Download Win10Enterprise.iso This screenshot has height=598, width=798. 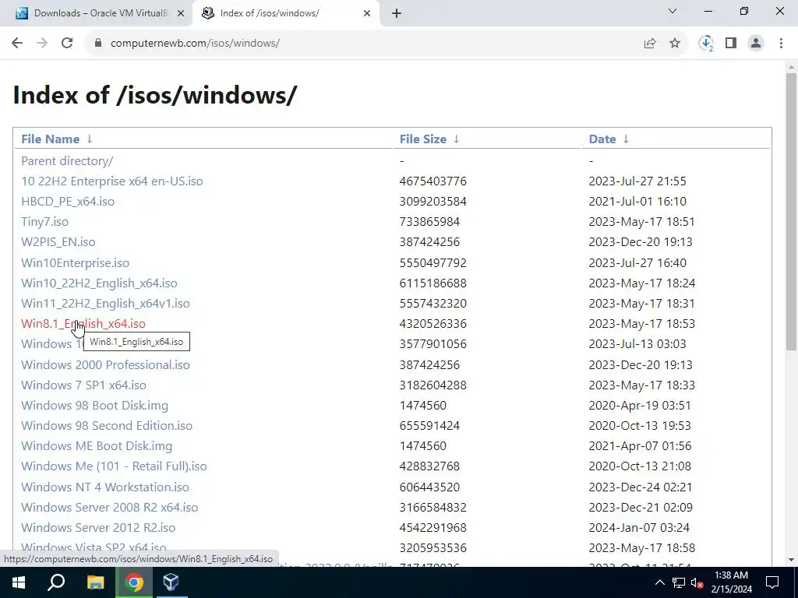coord(76,263)
